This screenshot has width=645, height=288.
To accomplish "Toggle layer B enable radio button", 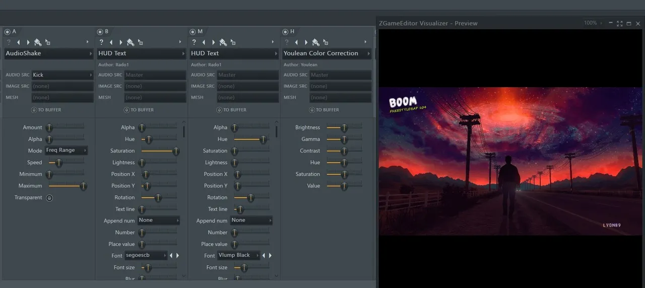I will [100, 32].
